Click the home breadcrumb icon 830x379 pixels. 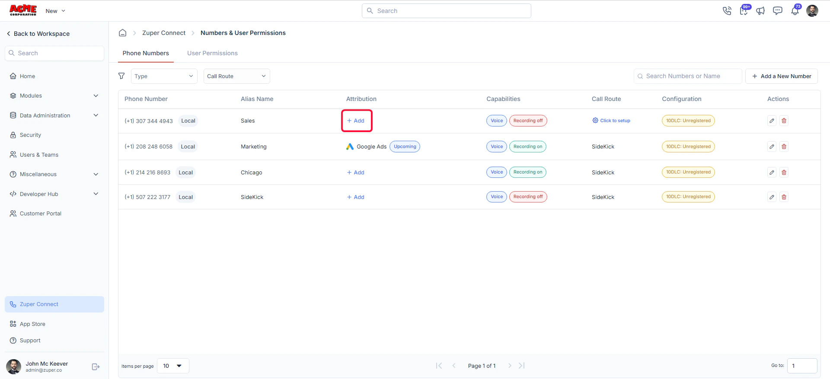coord(123,33)
